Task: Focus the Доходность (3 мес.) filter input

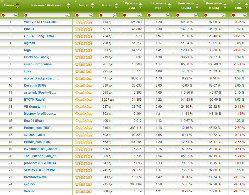Action: pyautogui.click(x=187, y=15)
